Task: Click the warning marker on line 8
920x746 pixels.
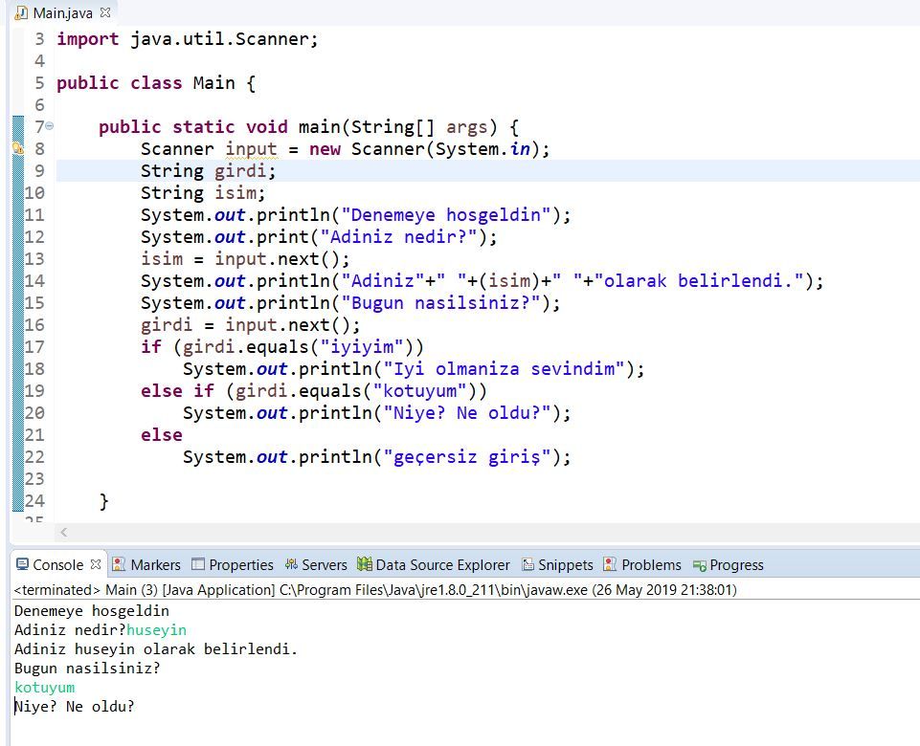Action: coord(18,149)
